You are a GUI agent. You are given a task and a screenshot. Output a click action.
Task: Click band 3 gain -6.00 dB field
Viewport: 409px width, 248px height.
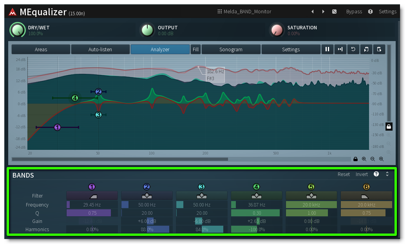pos(202,221)
